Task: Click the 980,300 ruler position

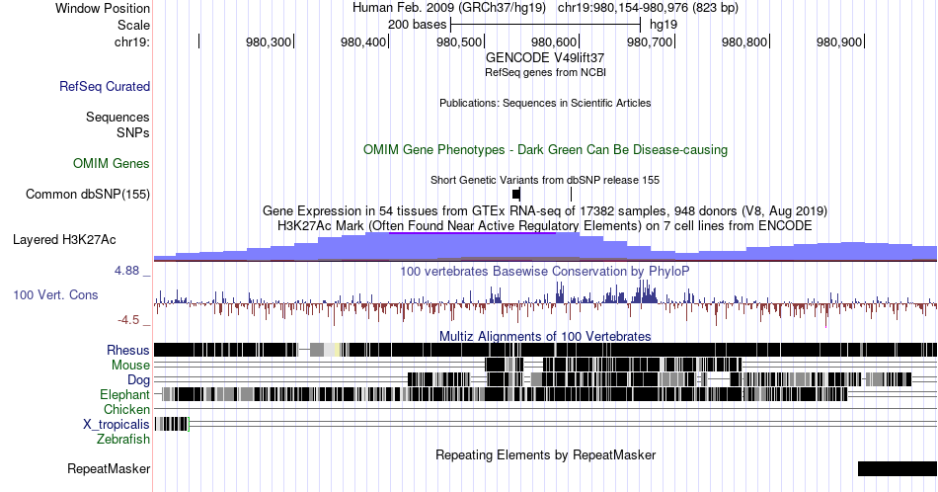Action: (269, 41)
